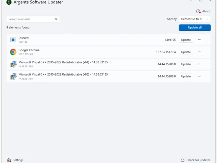The image size is (217, 163).
Task: Select the Discord name text
Action: [x=24, y=38]
